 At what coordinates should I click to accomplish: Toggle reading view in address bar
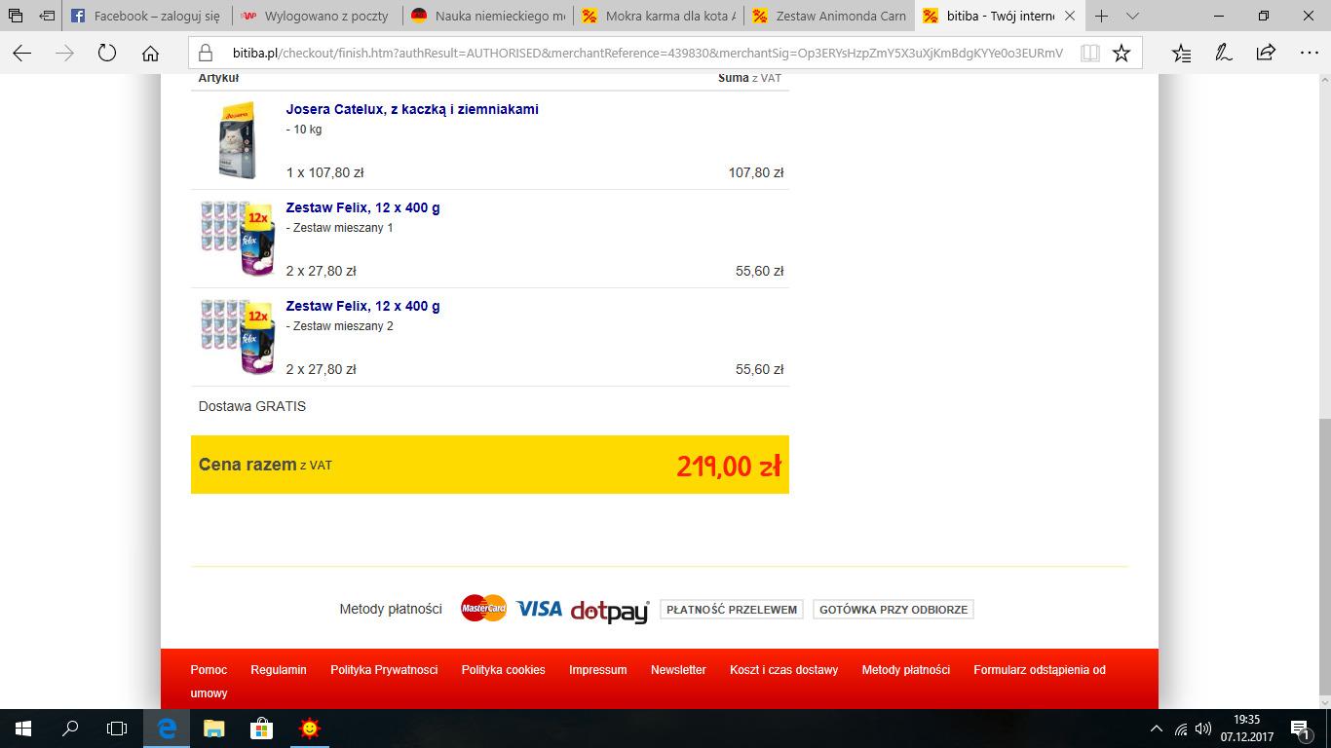tap(1090, 54)
